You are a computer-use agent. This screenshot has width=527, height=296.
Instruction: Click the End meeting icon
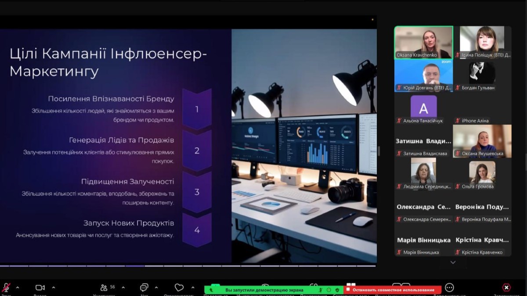click(x=506, y=288)
